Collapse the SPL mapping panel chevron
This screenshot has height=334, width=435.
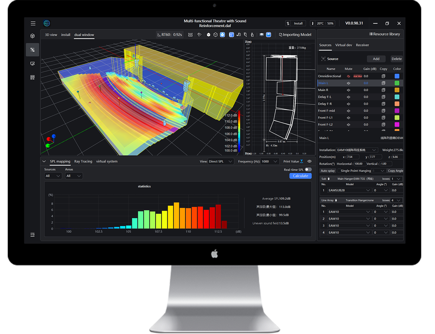[44, 161]
